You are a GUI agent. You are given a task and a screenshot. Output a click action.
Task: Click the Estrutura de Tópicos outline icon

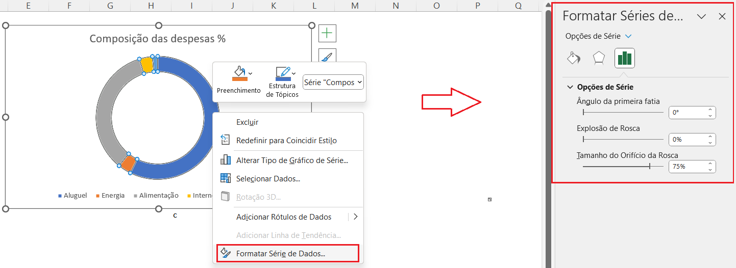[x=283, y=74]
